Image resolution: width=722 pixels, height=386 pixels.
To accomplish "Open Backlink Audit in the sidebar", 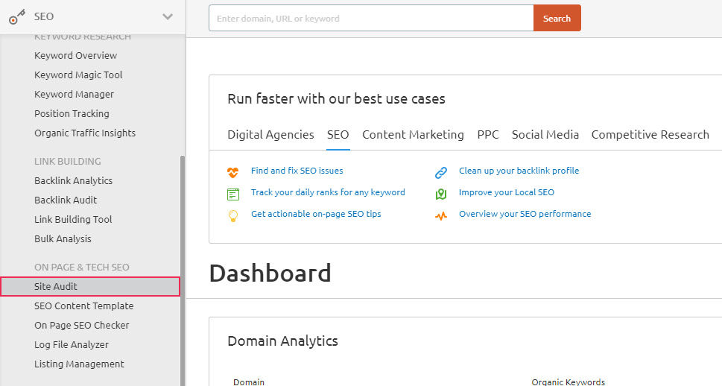I will 66,200.
